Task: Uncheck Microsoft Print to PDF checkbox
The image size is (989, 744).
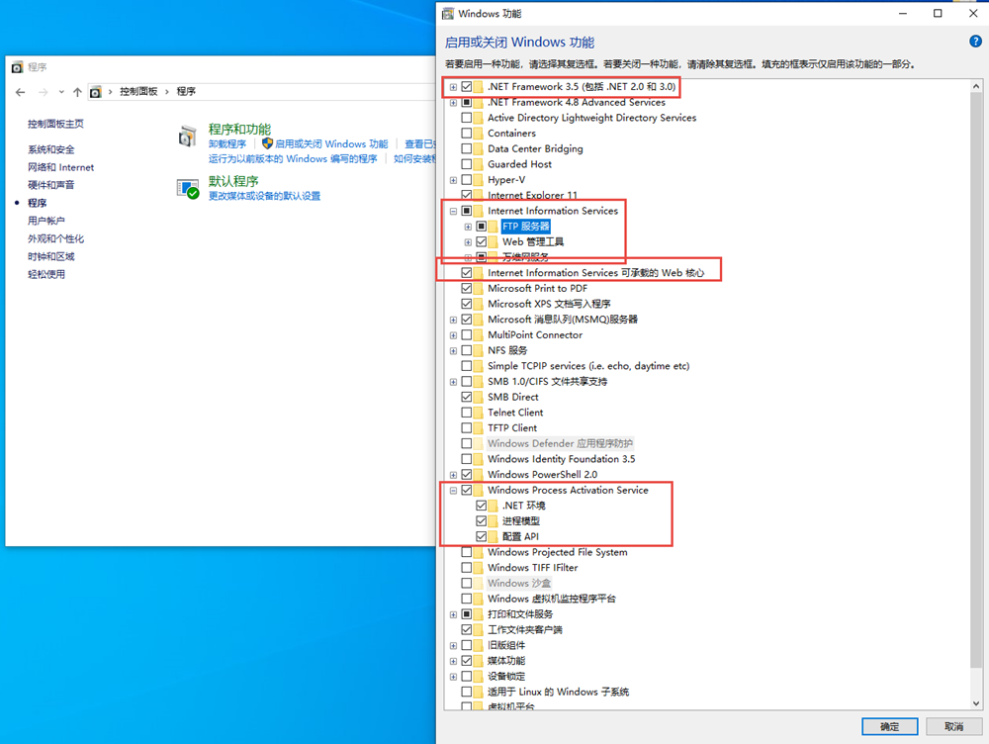Action: point(467,289)
